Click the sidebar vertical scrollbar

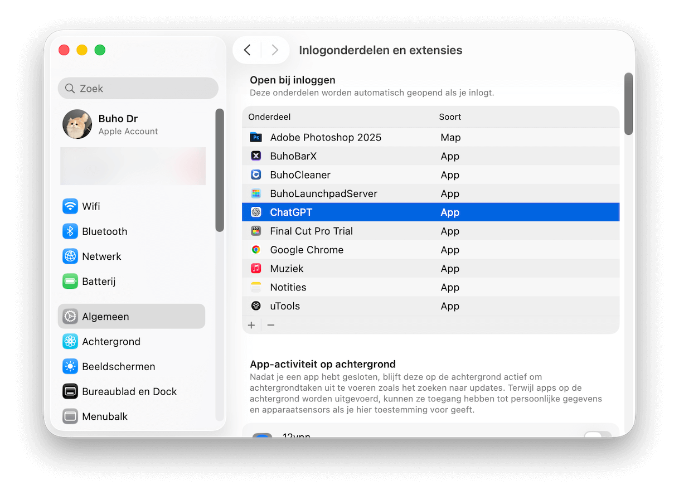220,170
